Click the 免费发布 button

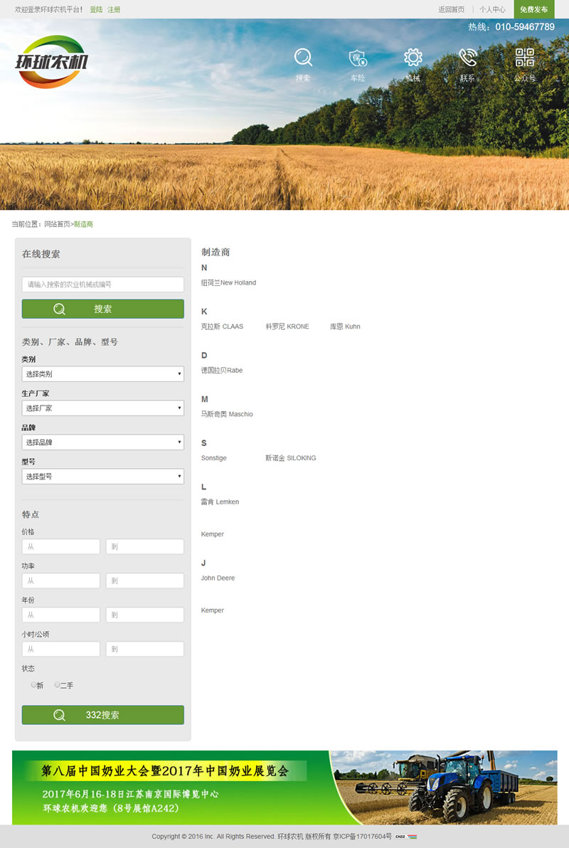pos(534,10)
